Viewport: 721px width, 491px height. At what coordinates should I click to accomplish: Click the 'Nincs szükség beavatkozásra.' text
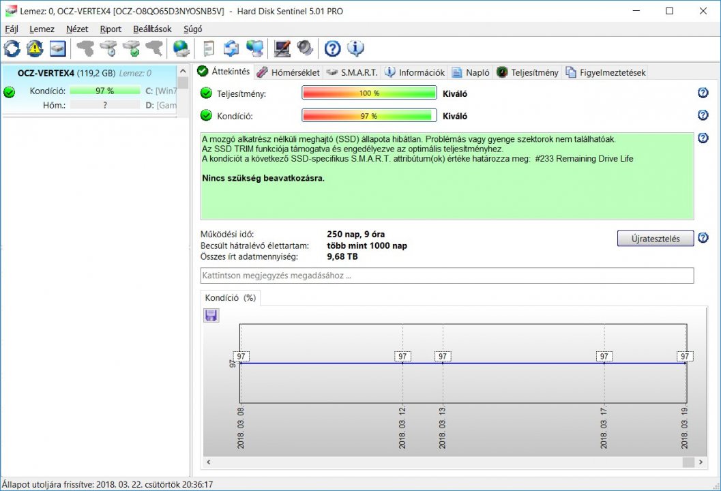(x=263, y=178)
